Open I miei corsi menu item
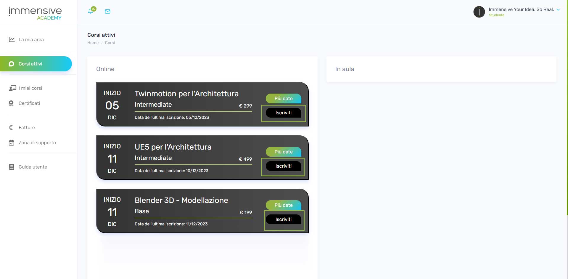 30,88
